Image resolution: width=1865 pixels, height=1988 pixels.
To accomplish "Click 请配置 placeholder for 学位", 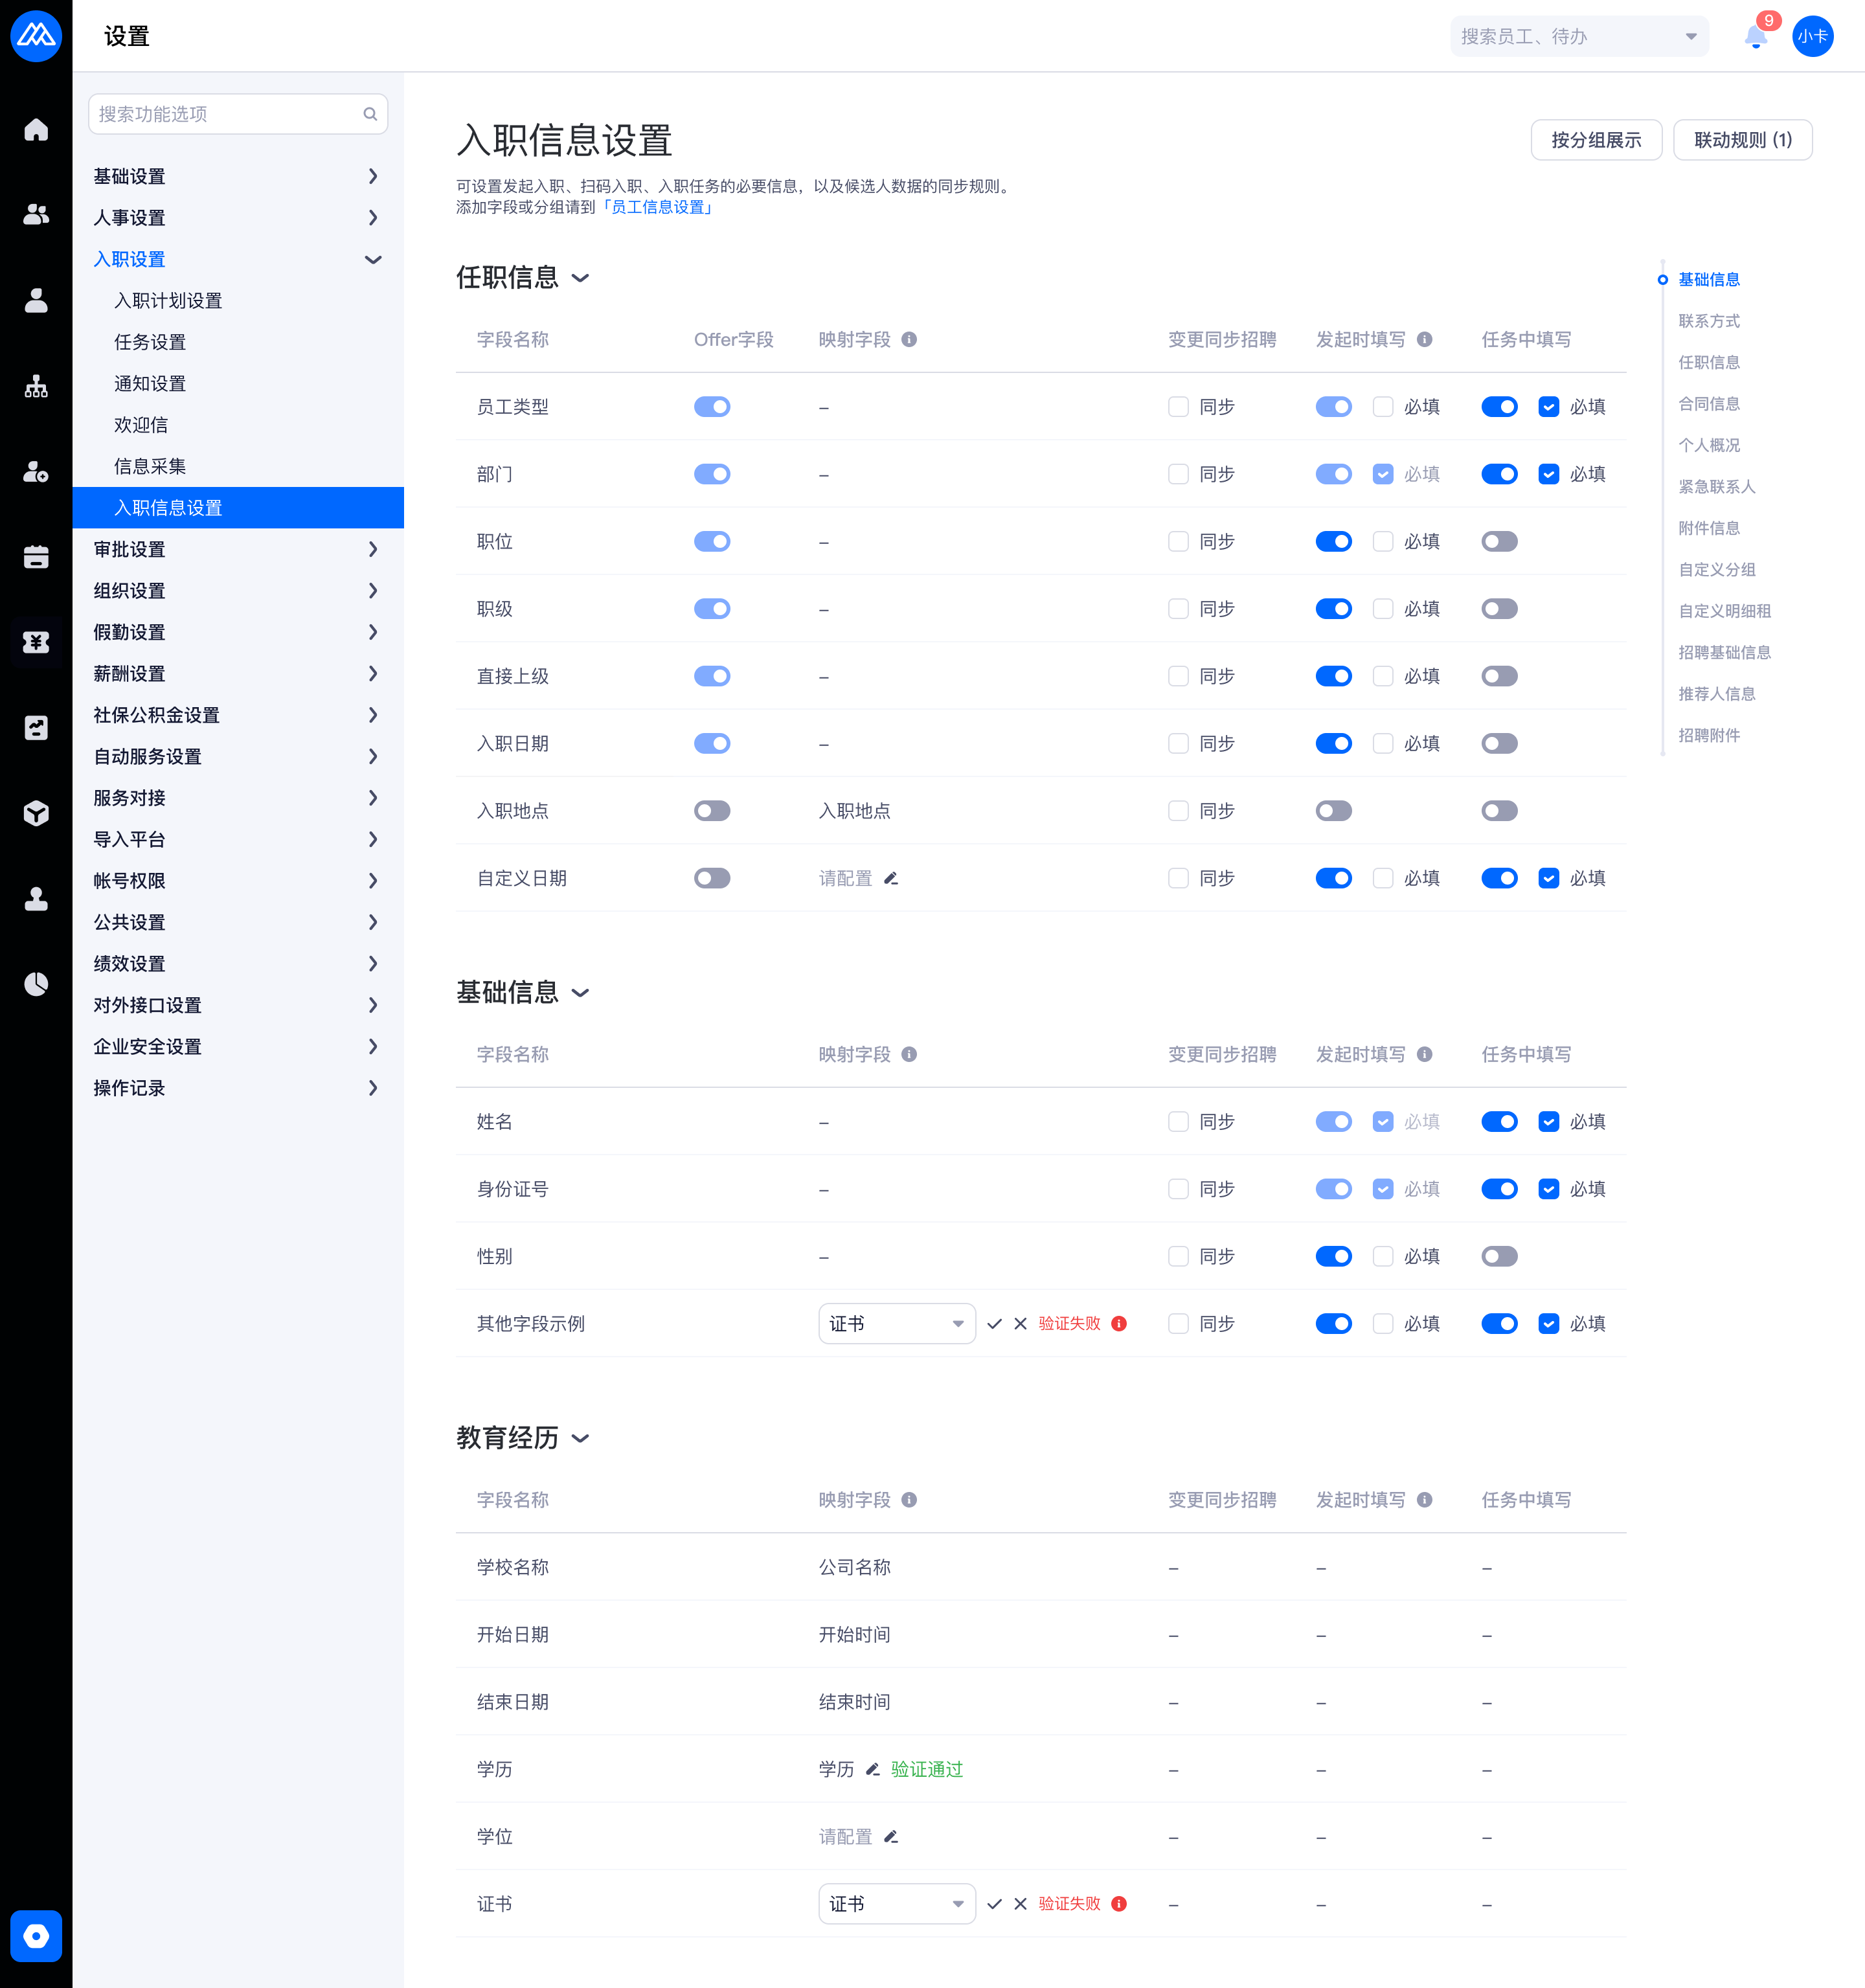I will pos(845,1836).
